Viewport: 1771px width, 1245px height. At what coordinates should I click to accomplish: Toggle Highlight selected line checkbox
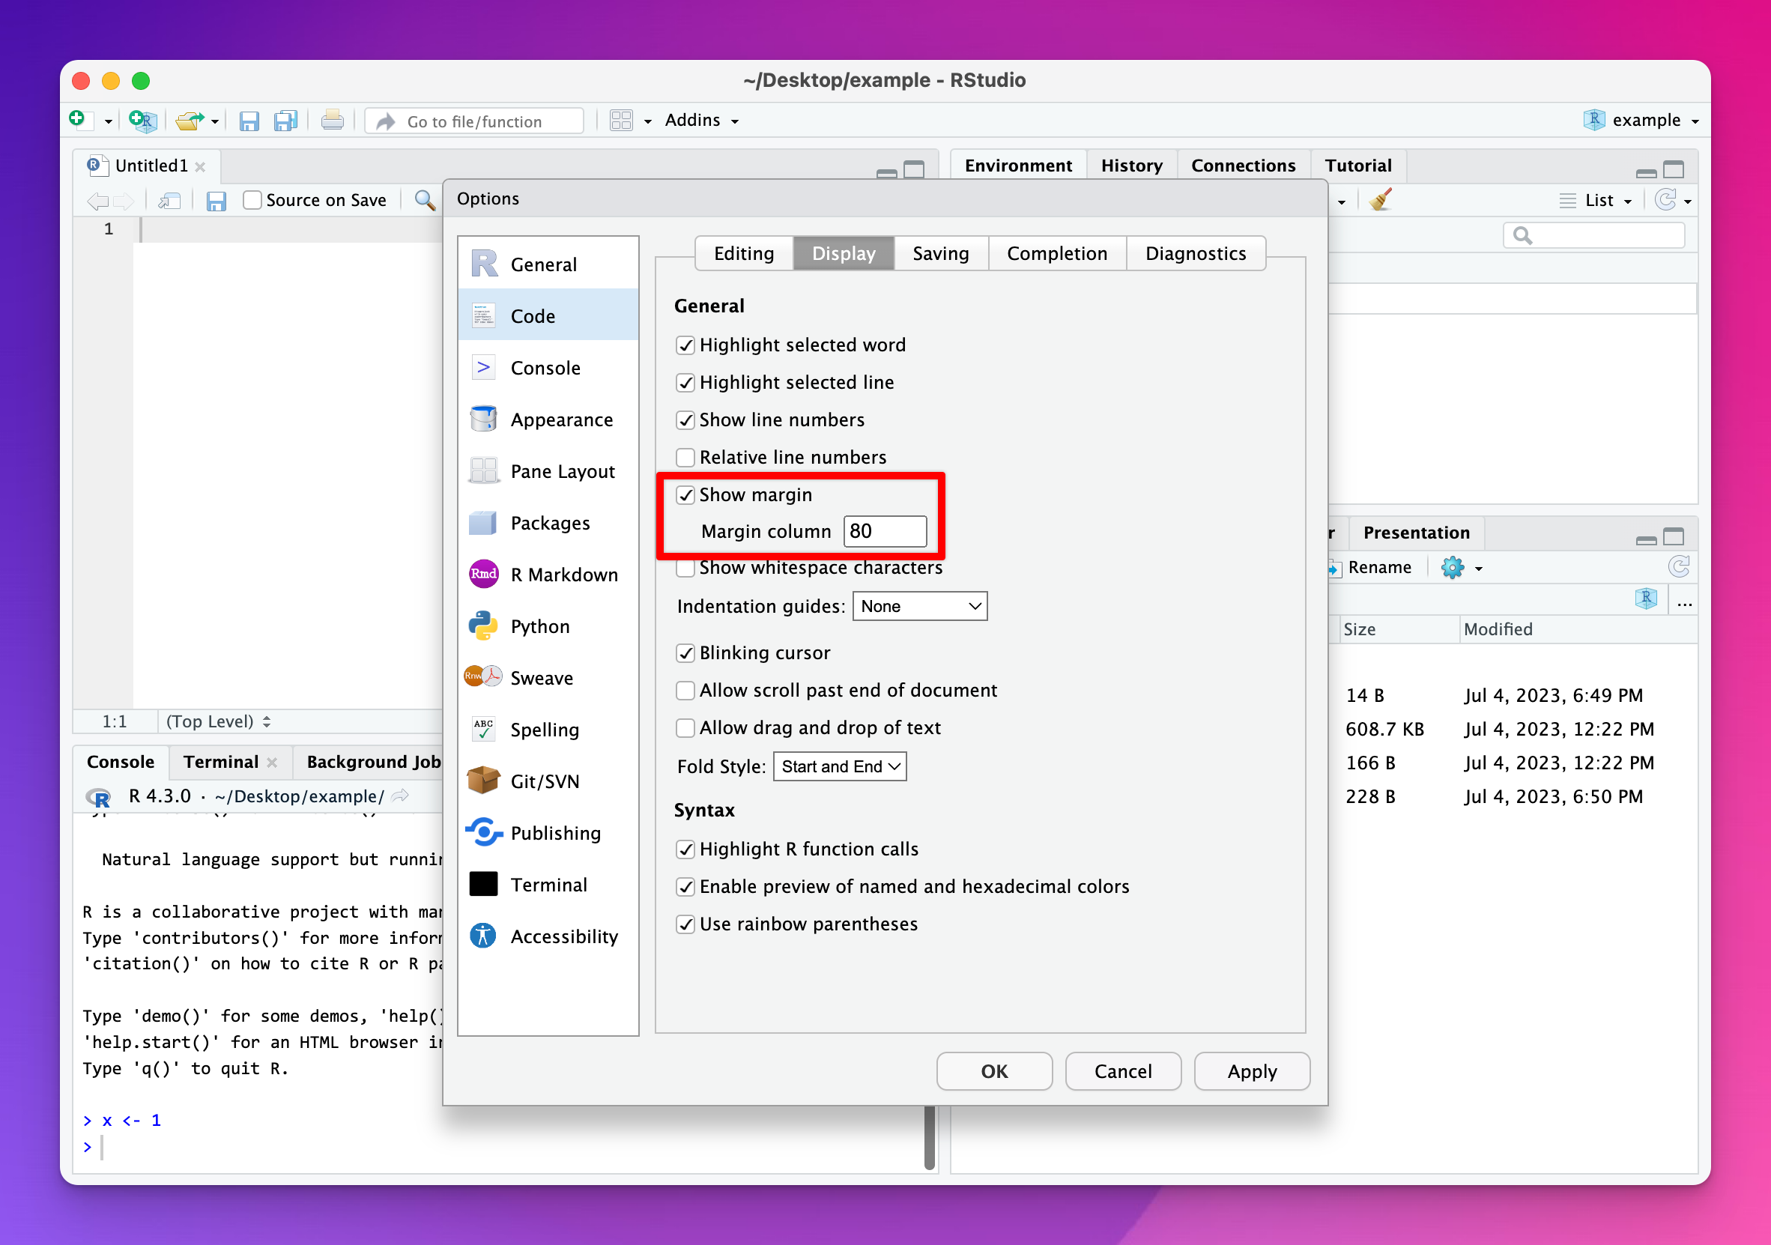(685, 383)
